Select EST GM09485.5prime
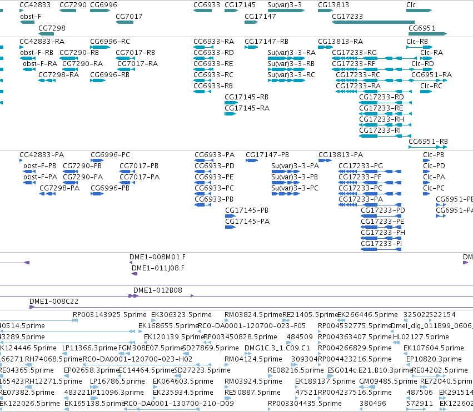 (x=388, y=381)
